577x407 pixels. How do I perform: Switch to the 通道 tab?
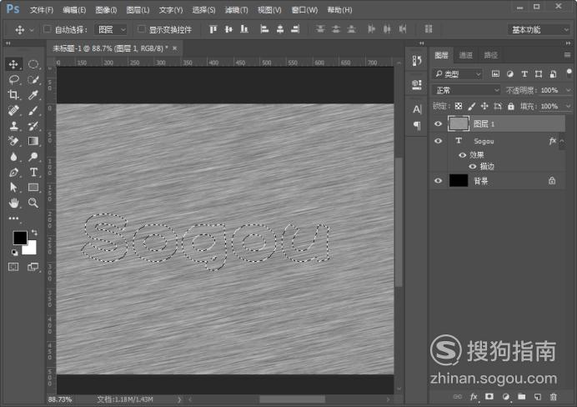[465, 55]
